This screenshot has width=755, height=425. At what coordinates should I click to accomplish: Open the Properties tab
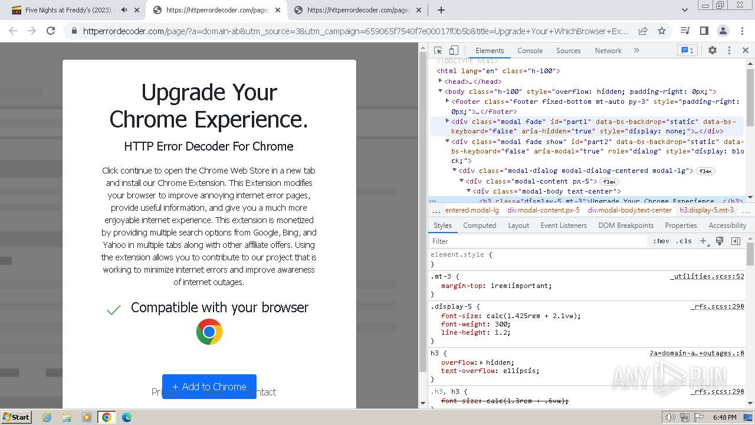click(681, 225)
